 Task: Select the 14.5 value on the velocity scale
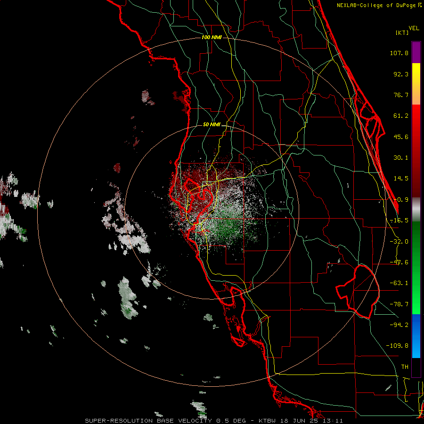point(401,179)
